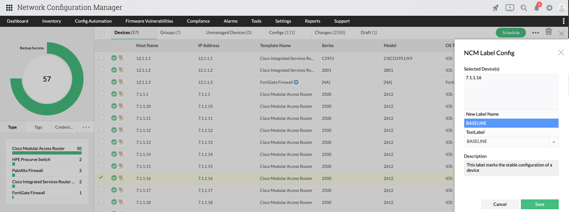Click green status icon for host 7.1.1.16

click(114, 178)
